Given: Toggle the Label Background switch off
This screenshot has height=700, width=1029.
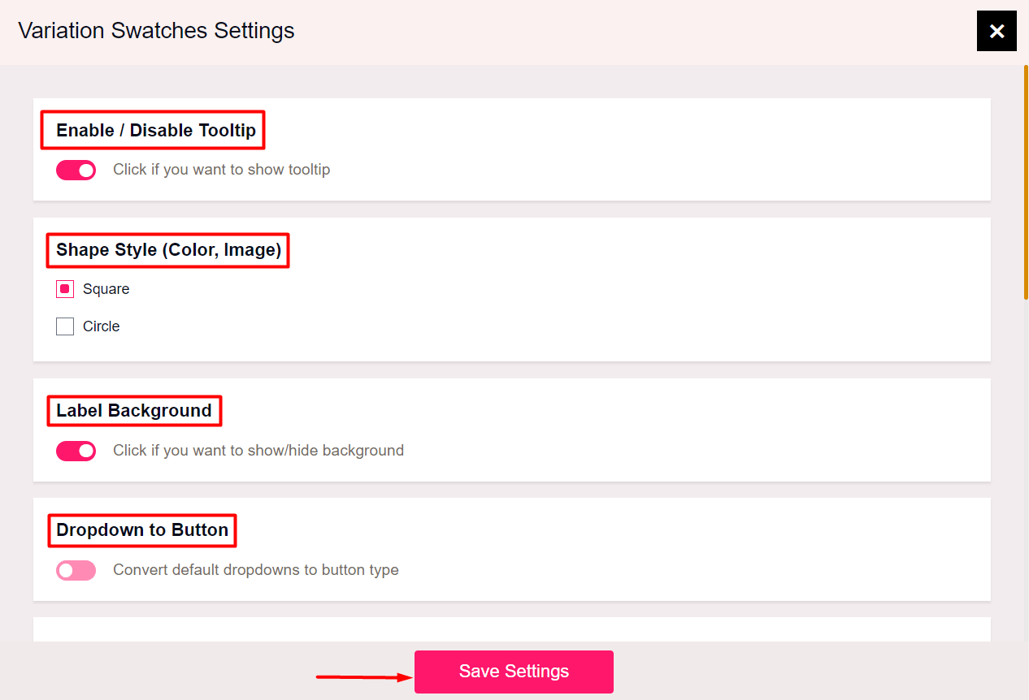Looking at the screenshot, I should click(x=76, y=451).
